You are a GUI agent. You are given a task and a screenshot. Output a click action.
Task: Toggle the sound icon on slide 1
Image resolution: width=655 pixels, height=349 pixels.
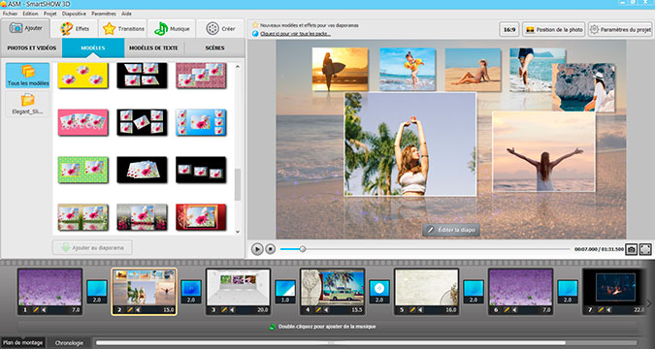click(44, 310)
